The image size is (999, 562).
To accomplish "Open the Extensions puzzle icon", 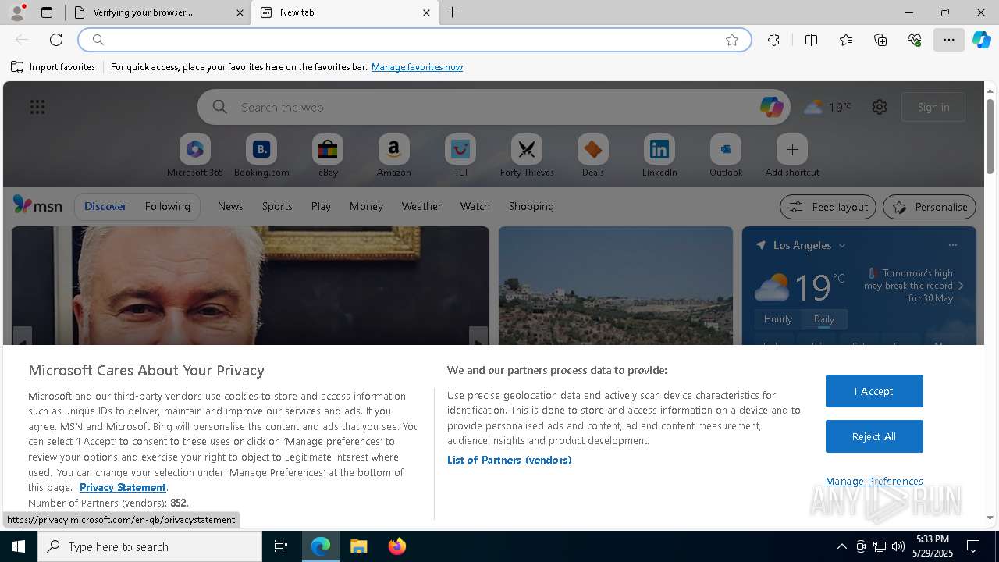I will point(773,40).
